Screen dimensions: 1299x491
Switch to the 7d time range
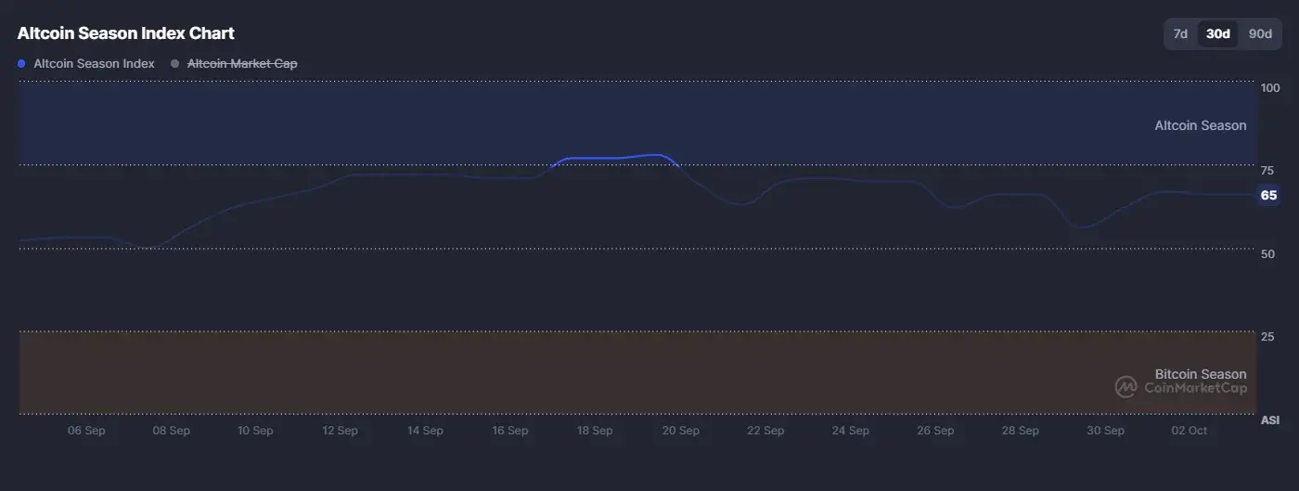point(1180,34)
